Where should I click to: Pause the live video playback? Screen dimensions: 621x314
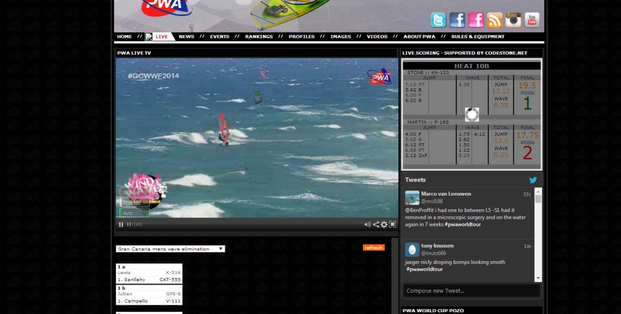[121, 224]
